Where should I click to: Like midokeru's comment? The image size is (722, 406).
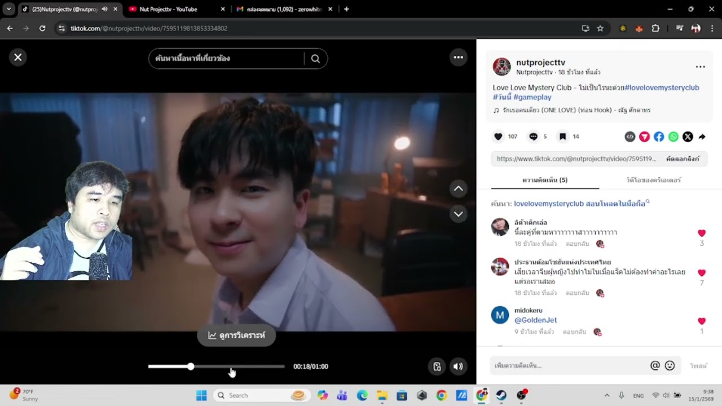point(702,321)
